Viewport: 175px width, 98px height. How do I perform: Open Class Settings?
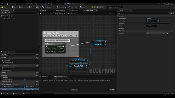pos(61,7)
